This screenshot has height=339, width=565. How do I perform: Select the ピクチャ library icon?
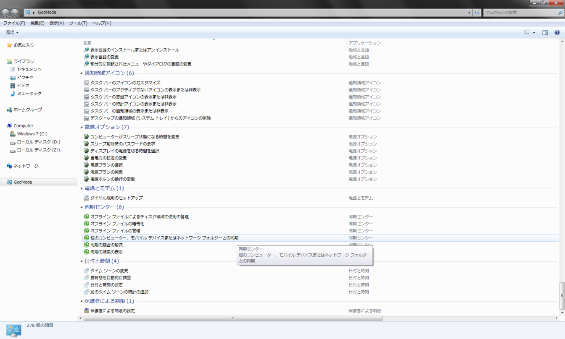tap(13, 77)
